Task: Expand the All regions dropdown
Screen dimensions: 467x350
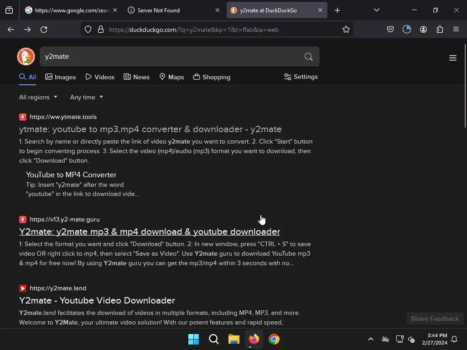Action: pyautogui.click(x=38, y=98)
